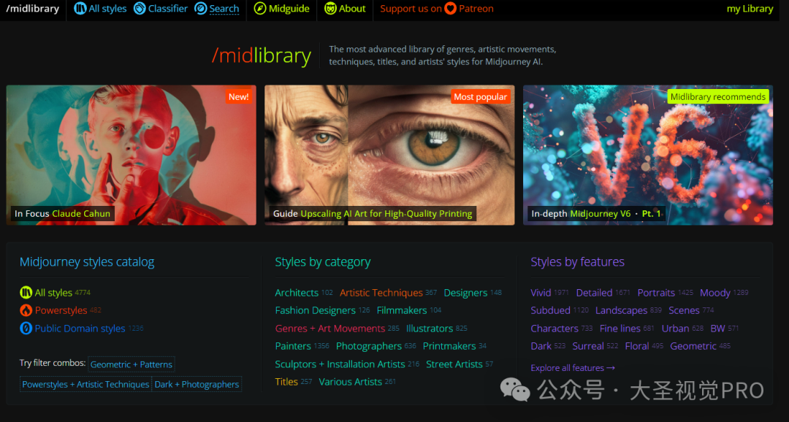This screenshot has height=422, width=789.
Task: Click the New! badge on Claude Cahun card
Action: pyautogui.click(x=238, y=96)
